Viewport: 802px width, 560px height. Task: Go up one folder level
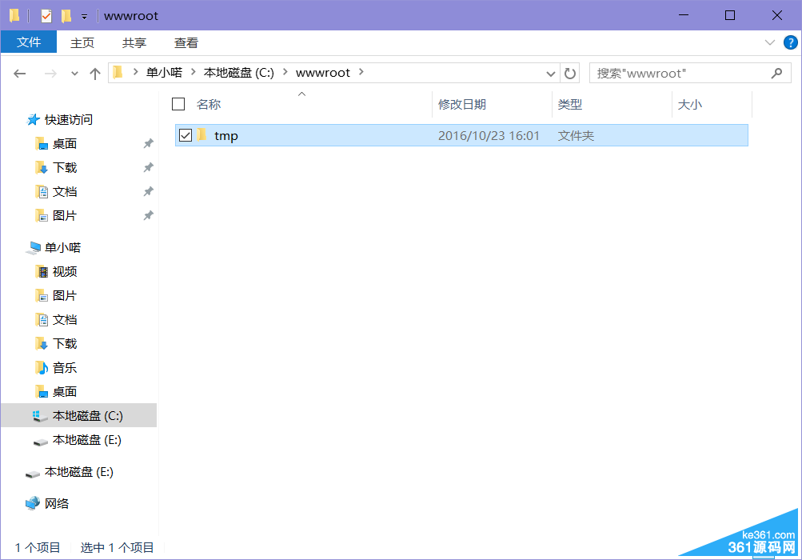point(95,74)
